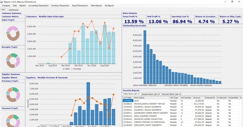Click the TReports application icon in title bar
Screen dimensions: 243x127
tap(2, 2)
